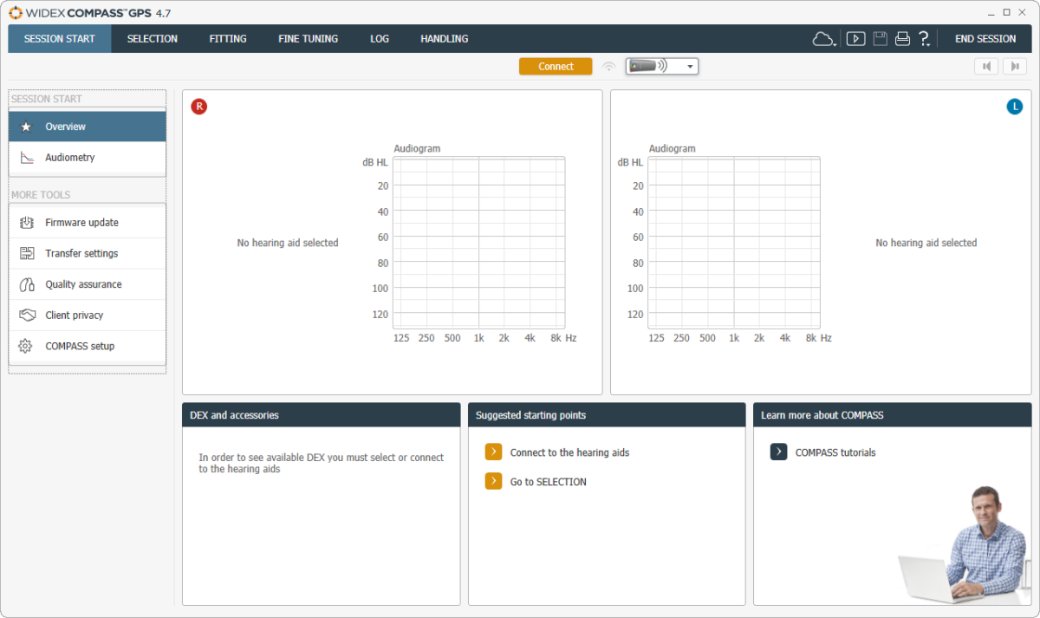1040x618 pixels.
Task: Click END SESSION
Action: tap(985, 39)
